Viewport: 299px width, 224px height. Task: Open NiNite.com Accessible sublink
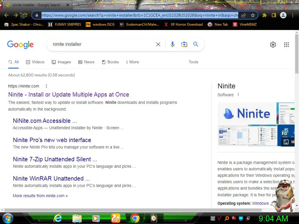click(45, 121)
